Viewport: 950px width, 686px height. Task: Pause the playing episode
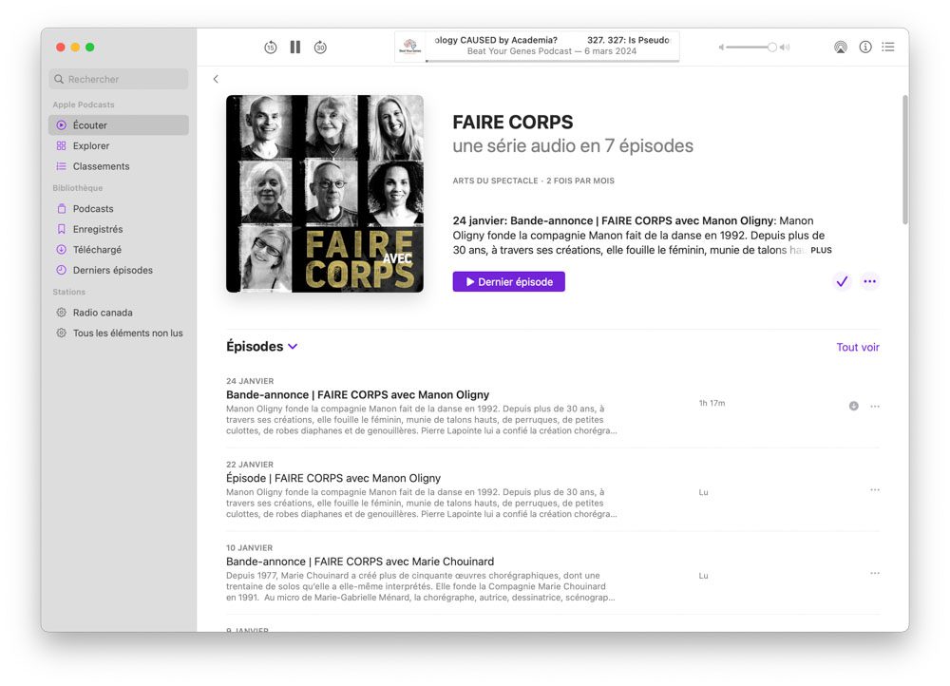point(295,48)
